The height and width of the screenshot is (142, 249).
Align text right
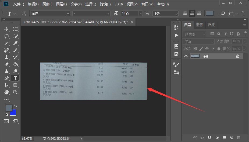(199, 13)
